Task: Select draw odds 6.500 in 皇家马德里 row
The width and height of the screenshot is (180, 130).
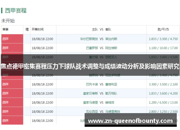Action: (163, 103)
